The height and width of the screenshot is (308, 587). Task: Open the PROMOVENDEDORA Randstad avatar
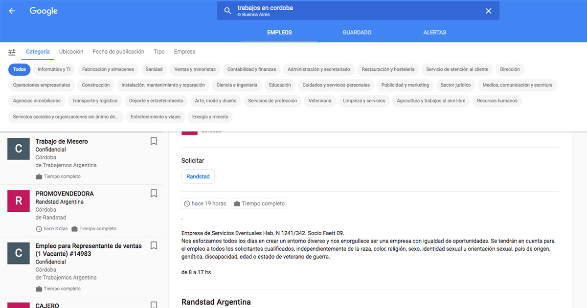19,201
